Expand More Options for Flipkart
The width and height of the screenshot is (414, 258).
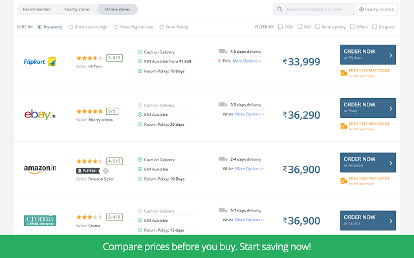[x=246, y=61]
